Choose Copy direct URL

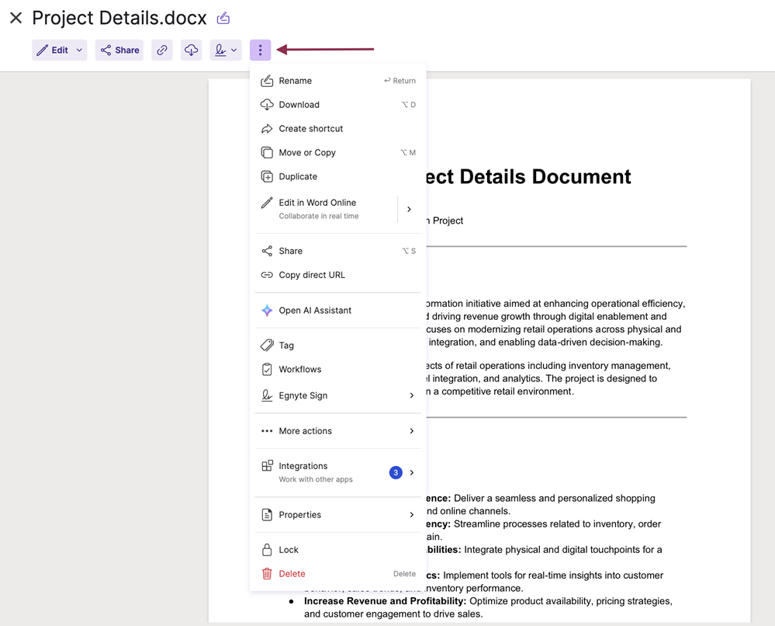point(338,275)
